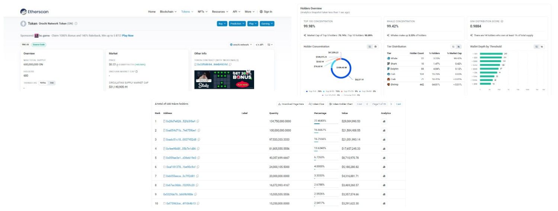This screenshot has height=211, width=558.
Task: Go to next holders page
Action: click(390, 104)
